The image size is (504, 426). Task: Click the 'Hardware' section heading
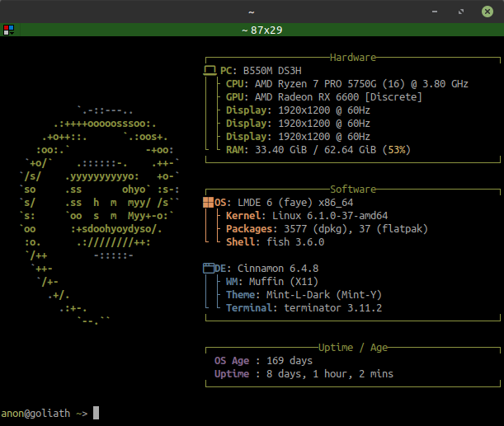point(353,58)
